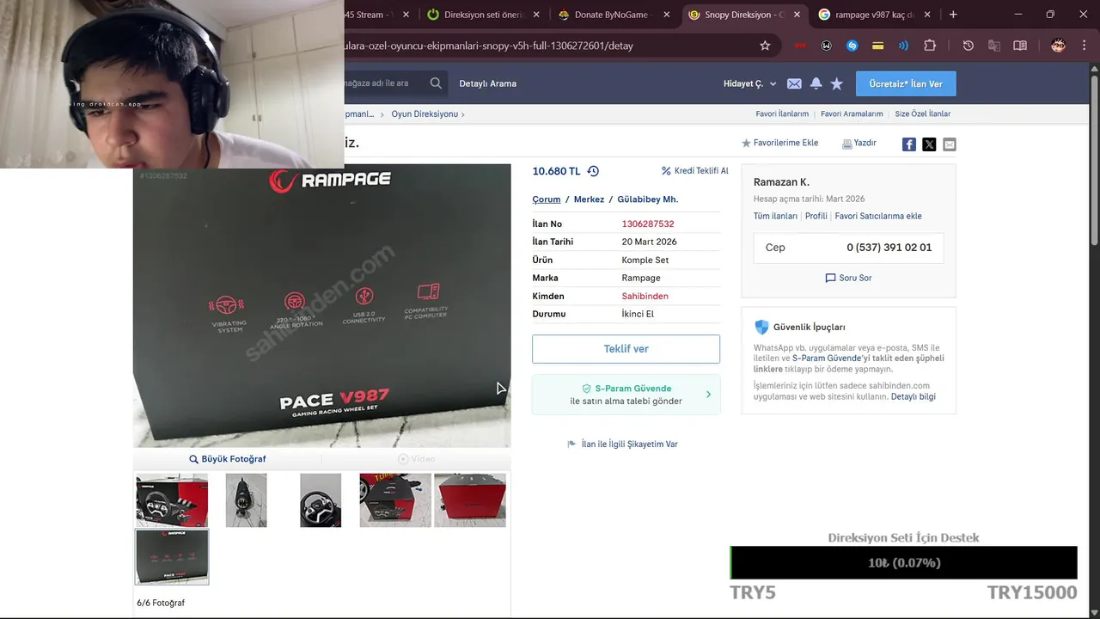Viewport: 1100px width, 619px height.
Task: Open the S-Param Güvende arrow
Action: [708, 395]
